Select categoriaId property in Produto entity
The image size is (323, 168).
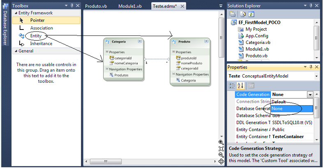pyautogui.click(x=189, y=68)
